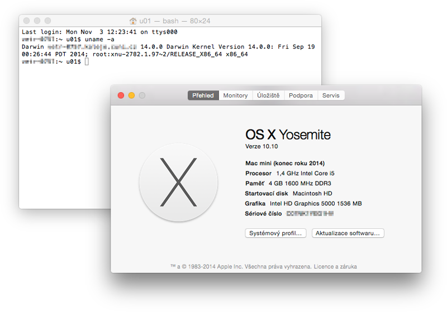Image resolution: width=447 pixels, height=312 pixels.
Task: Go to the Podpora tab
Action: [301, 95]
